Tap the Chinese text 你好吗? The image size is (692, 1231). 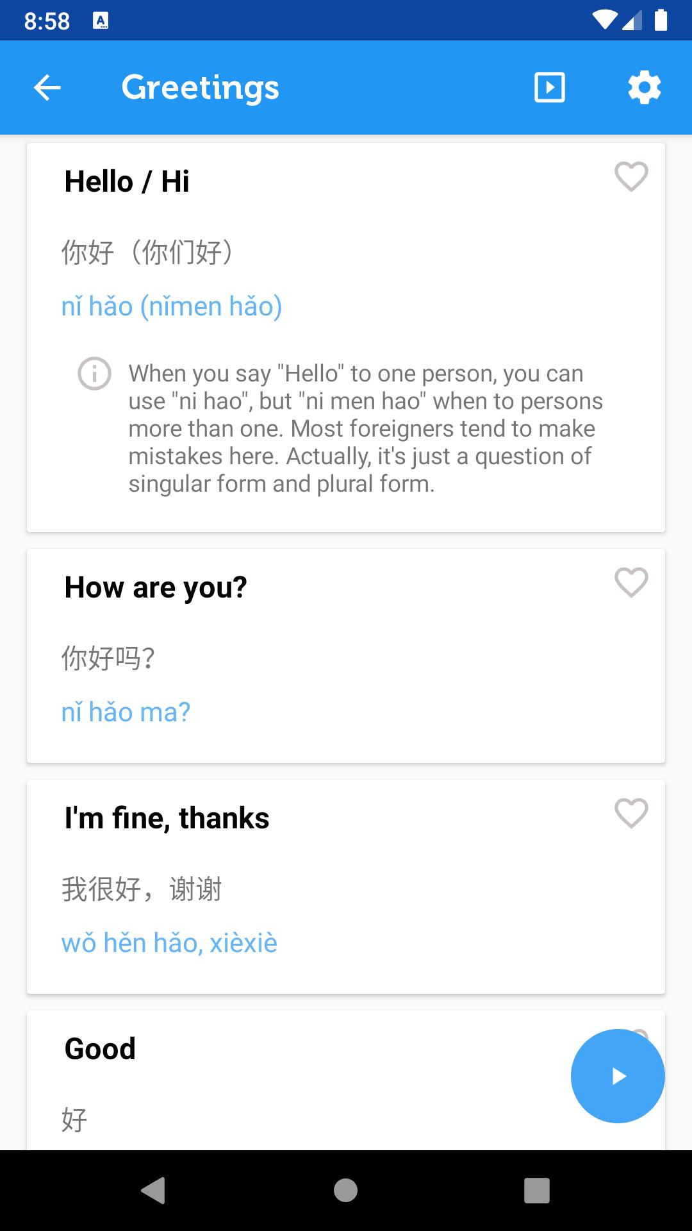[x=108, y=658]
